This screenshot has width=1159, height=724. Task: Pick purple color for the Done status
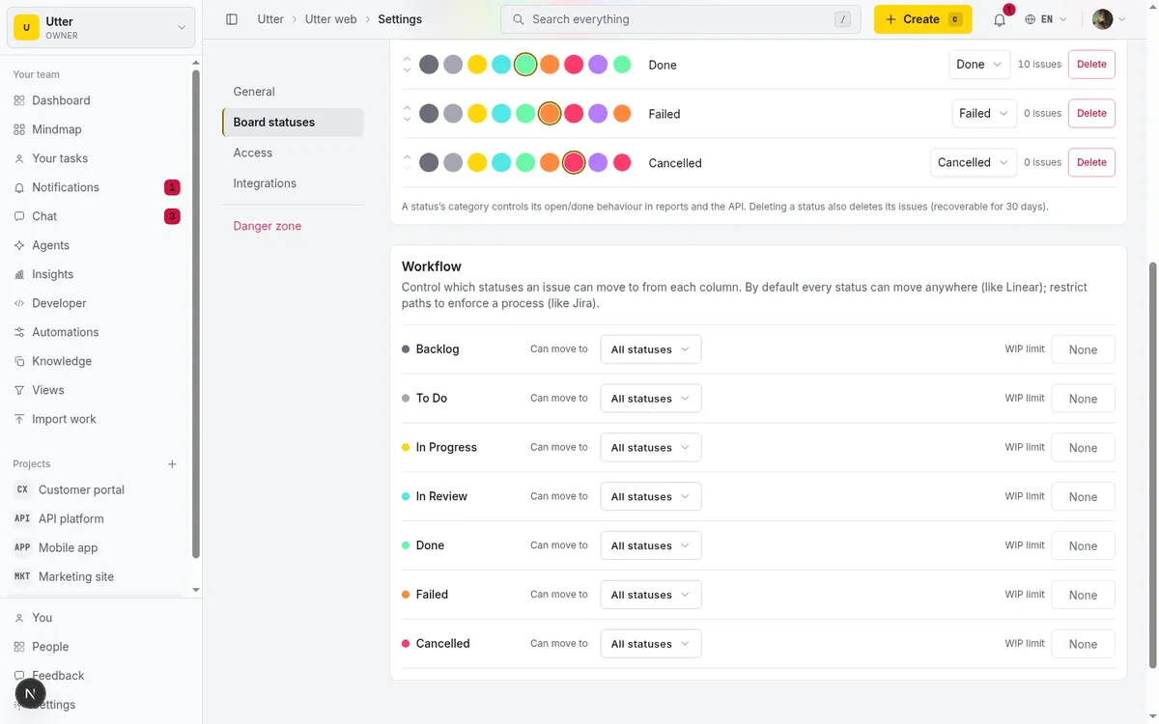click(598, 65)
